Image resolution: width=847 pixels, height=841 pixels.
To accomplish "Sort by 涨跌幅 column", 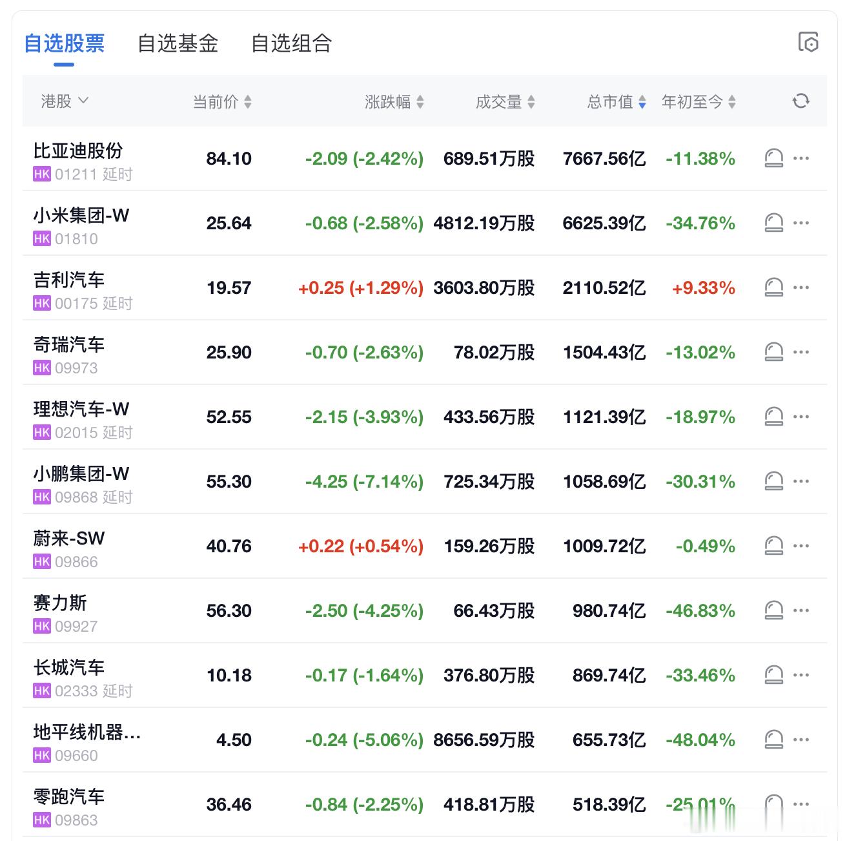I will [394, 101].
